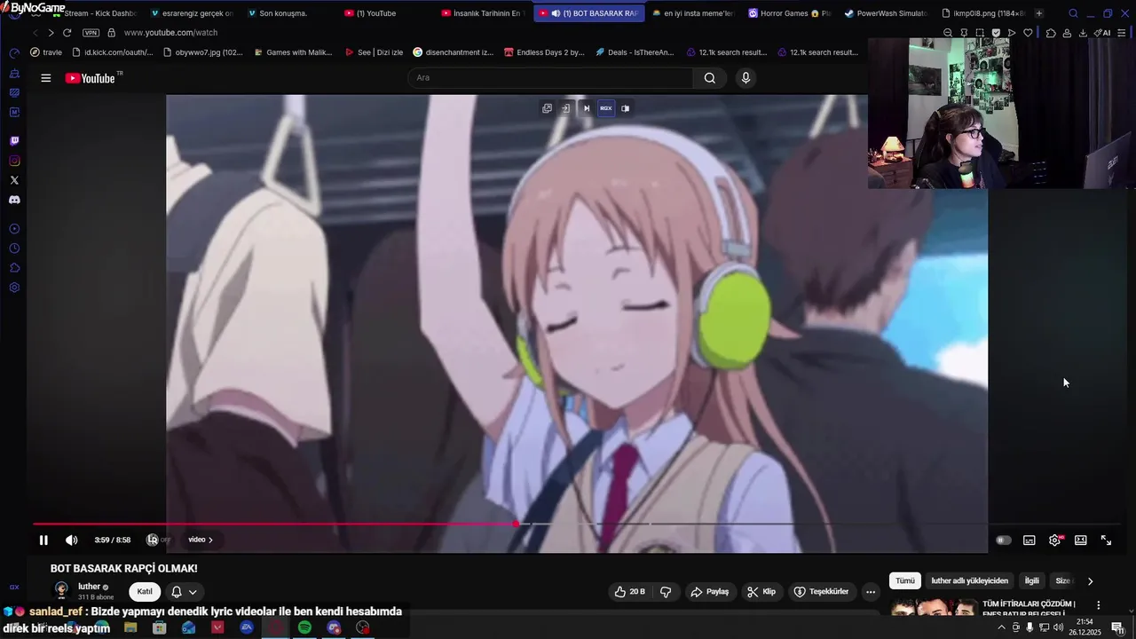1136x639 pixels.
Task: Click the Teşekkürler thanks button
Action: pyautogui.click(x=821, y=592)
